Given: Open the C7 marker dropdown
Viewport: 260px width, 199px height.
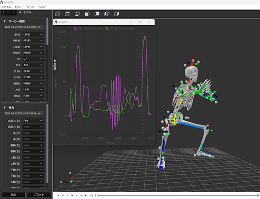Looking at the screenshot, I should point(33,59).
